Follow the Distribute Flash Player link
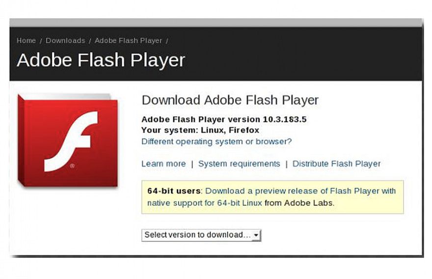Viewport: 432px width, 279px height. coord(336,164)
